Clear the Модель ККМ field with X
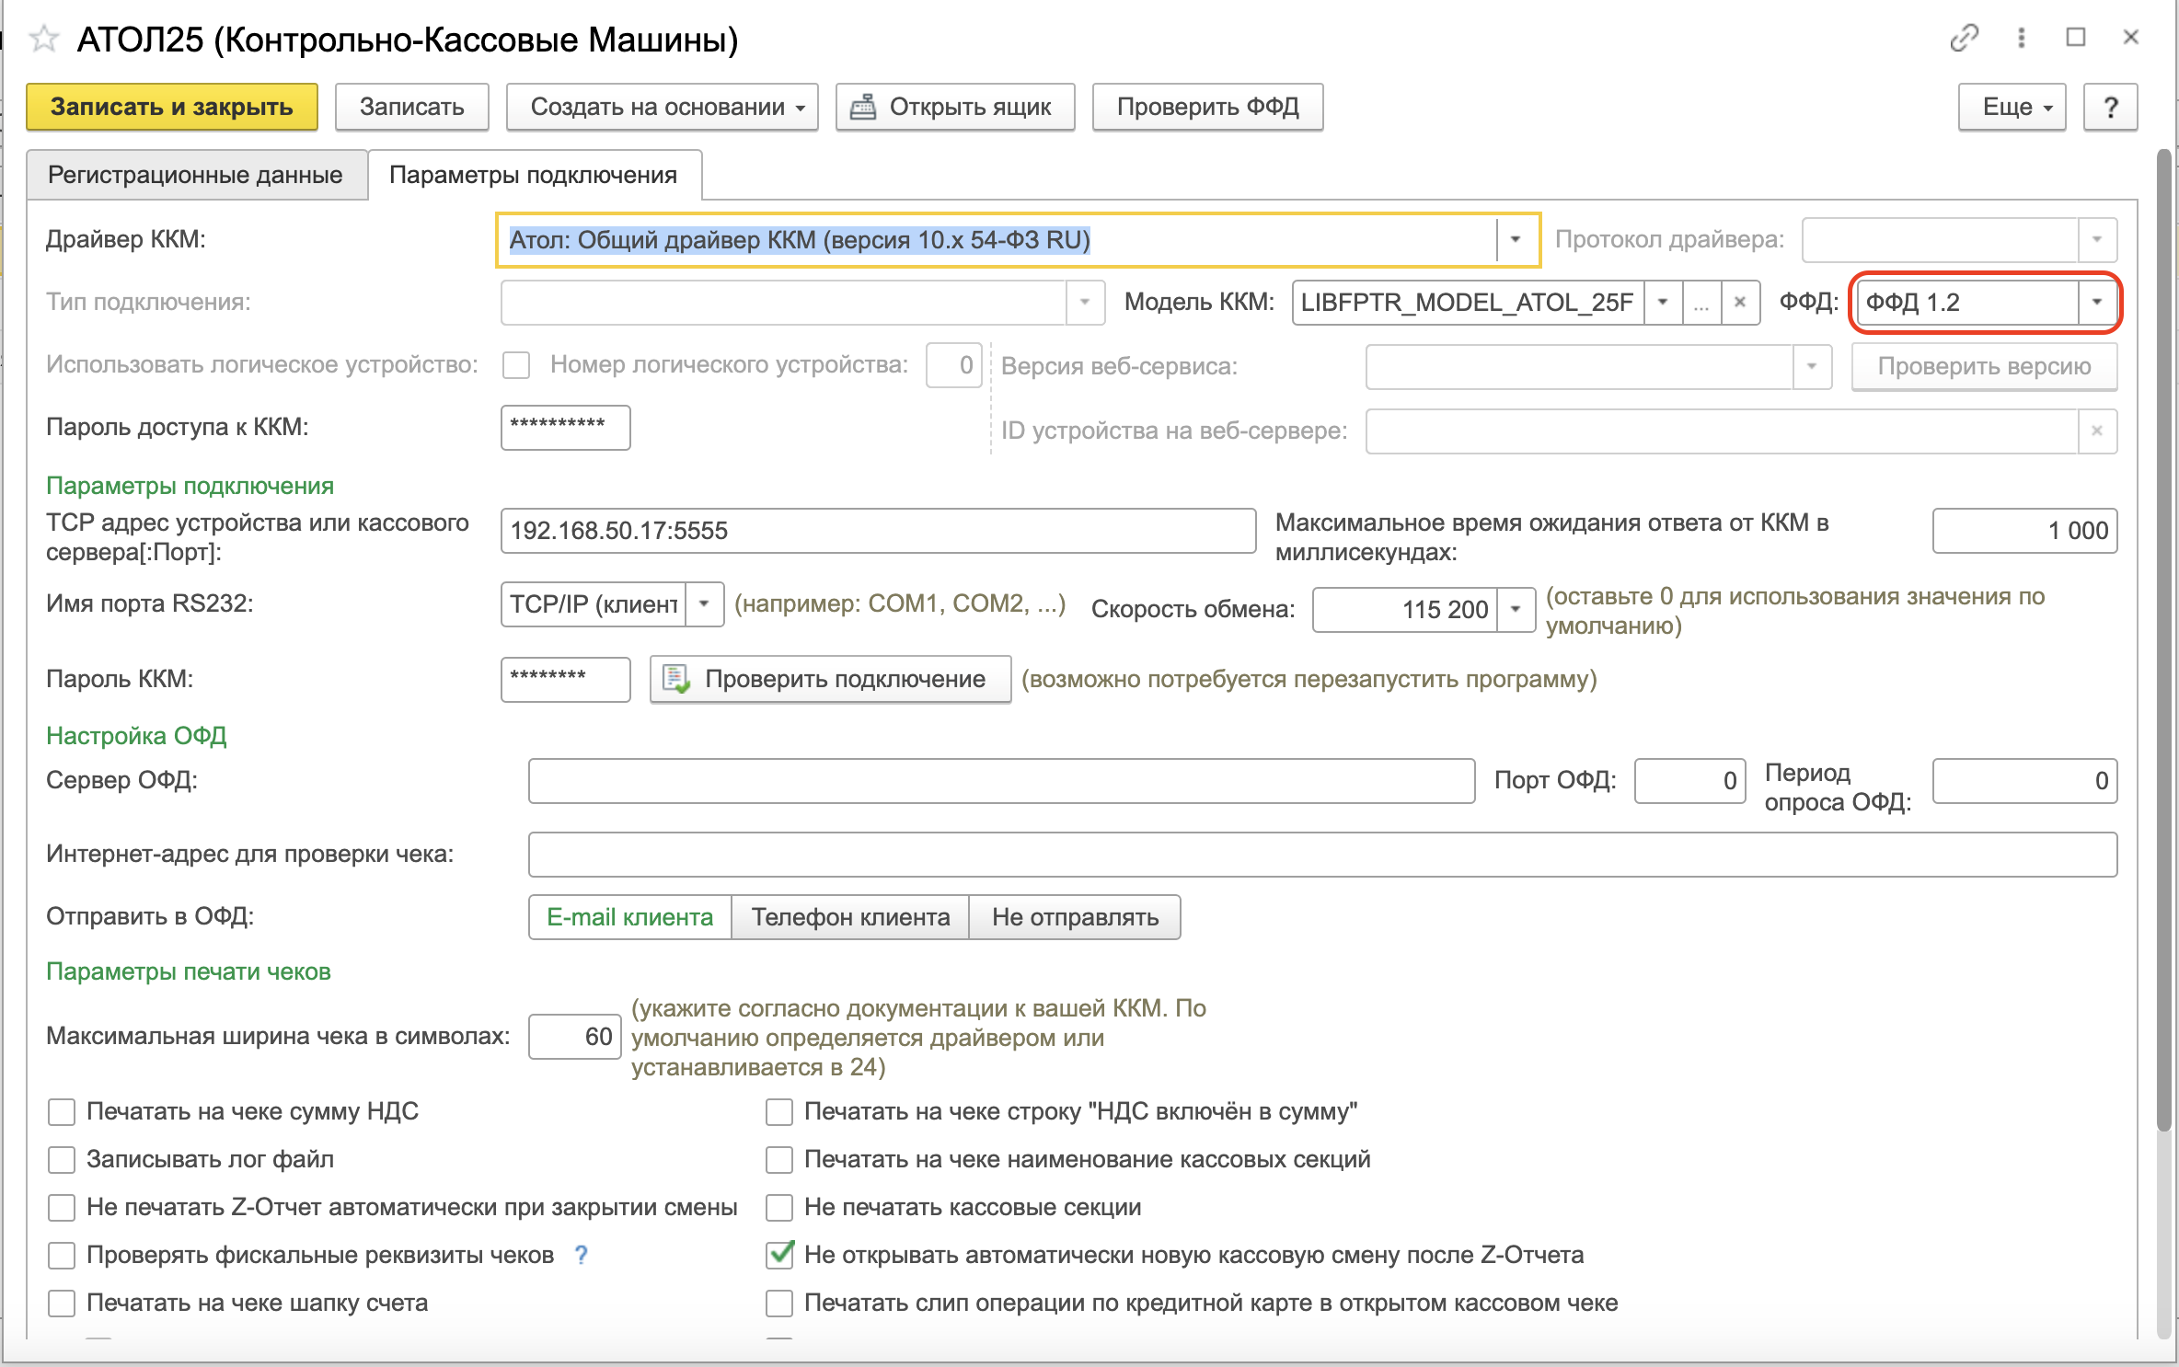This screenshot has height=1367, width=2179. [x=1740, y=303]
